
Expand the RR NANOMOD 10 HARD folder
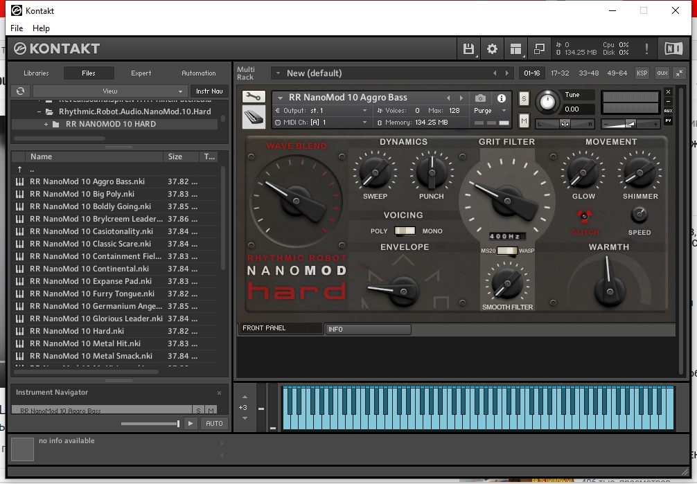46,125
